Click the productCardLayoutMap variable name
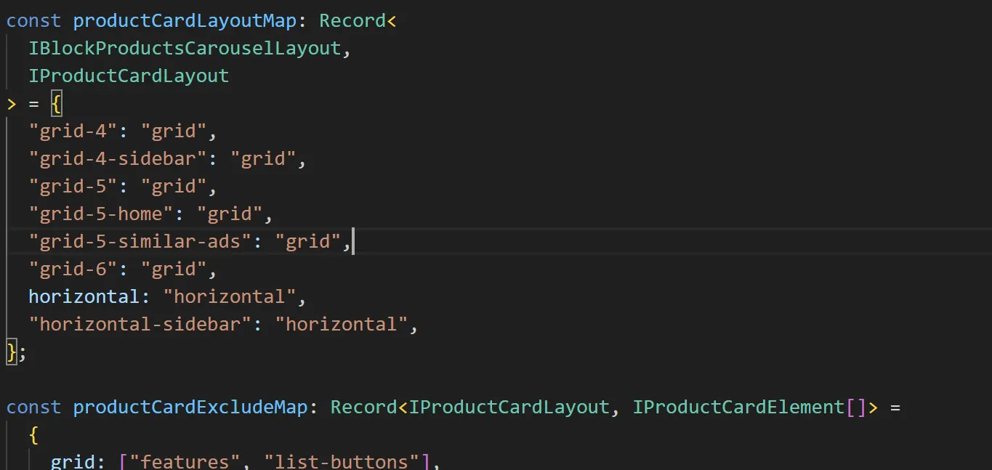Screen dimensions: 992x470 click(185, 20)
